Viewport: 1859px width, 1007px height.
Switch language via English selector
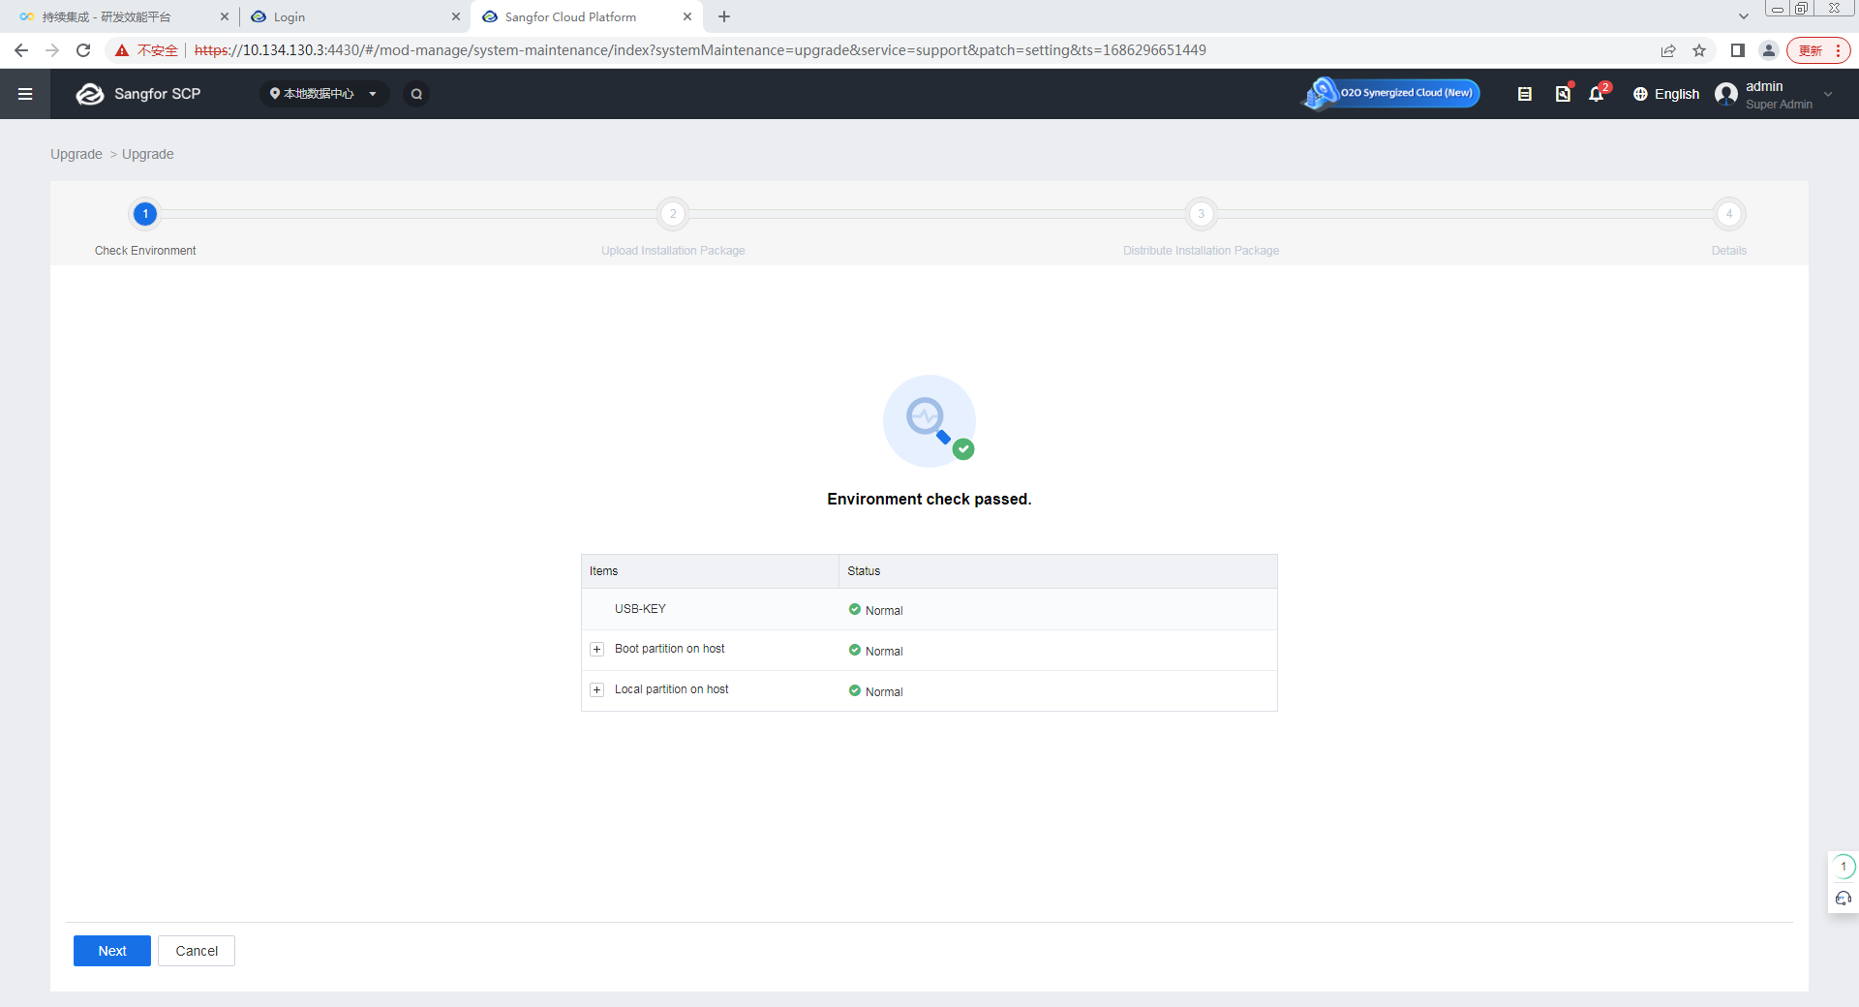pyautogui.click(x=1666, y=94)
